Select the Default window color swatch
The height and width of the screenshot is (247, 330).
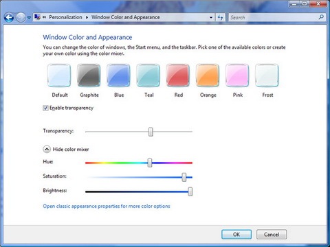point(59,75)
